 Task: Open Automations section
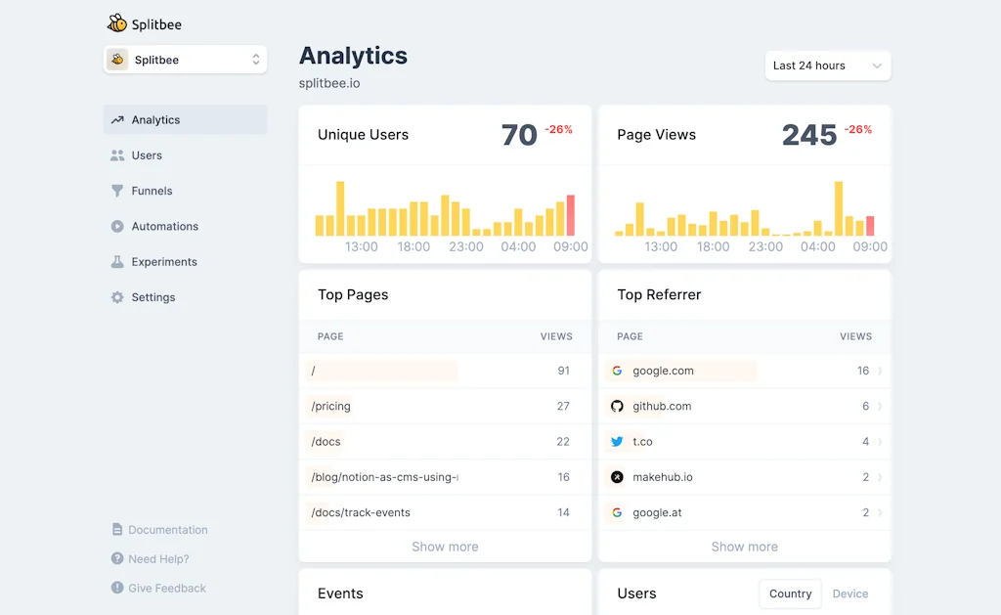(x=185, y=226)
